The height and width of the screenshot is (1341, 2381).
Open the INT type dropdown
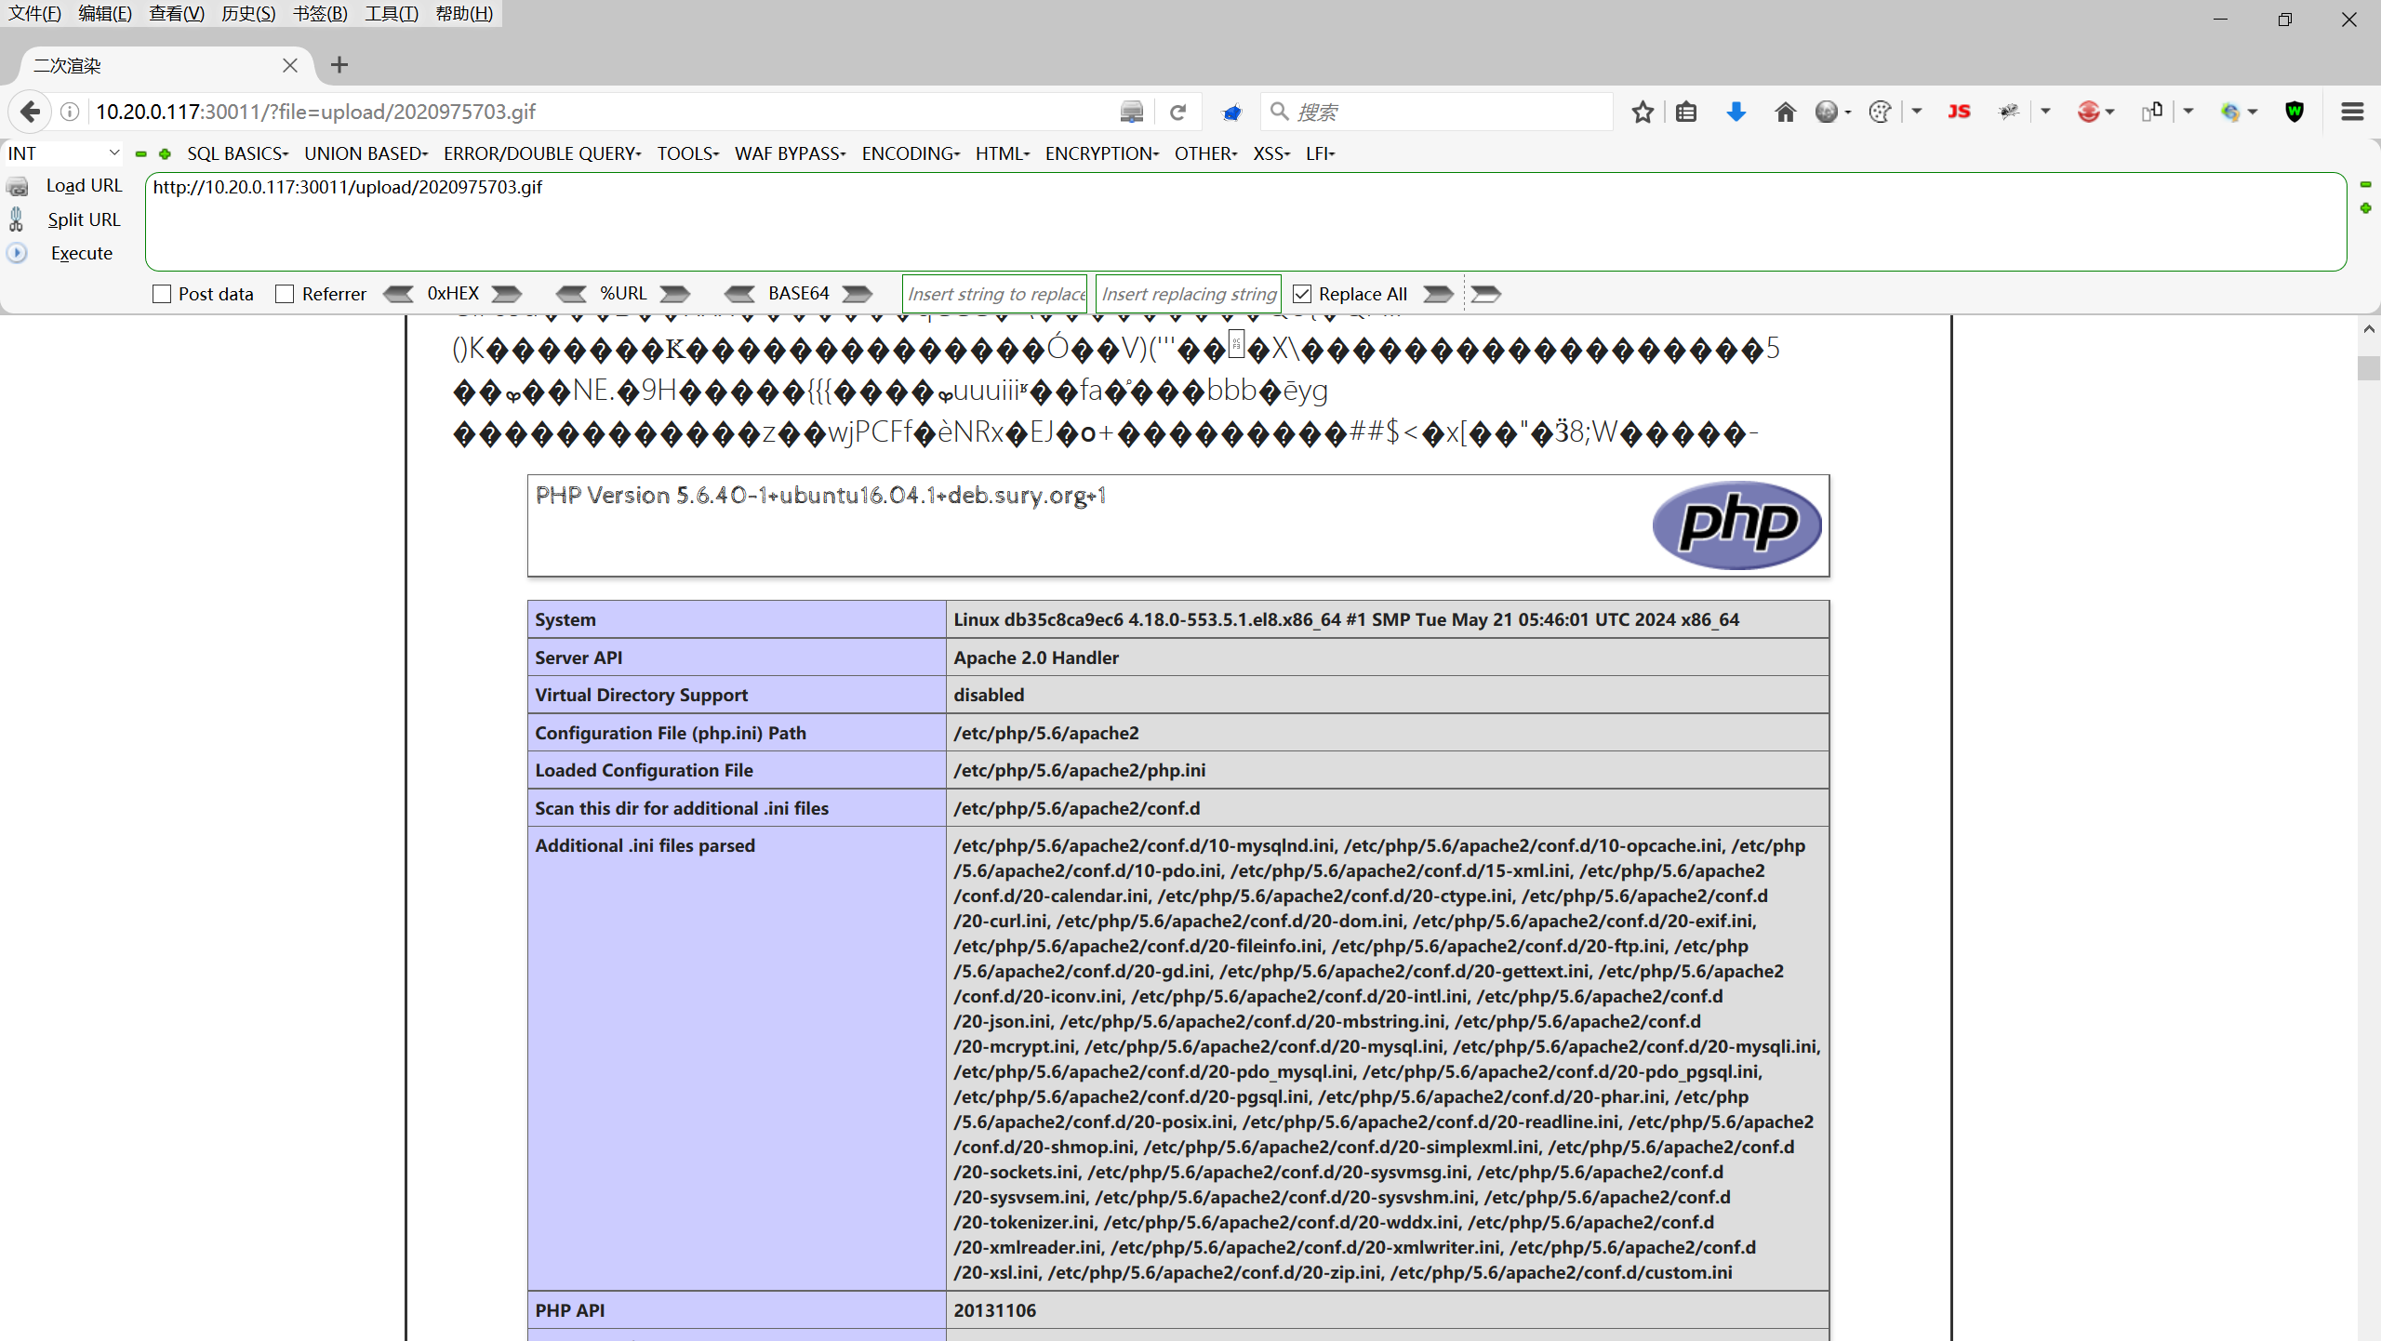click(63, 153)
